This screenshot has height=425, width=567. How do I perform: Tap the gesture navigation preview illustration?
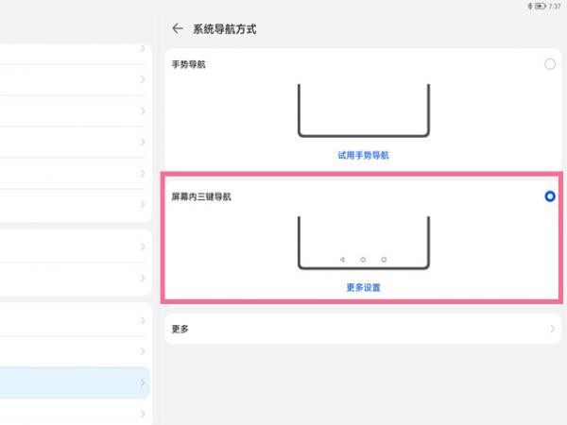pyautogui.click(x=364, y=110)
